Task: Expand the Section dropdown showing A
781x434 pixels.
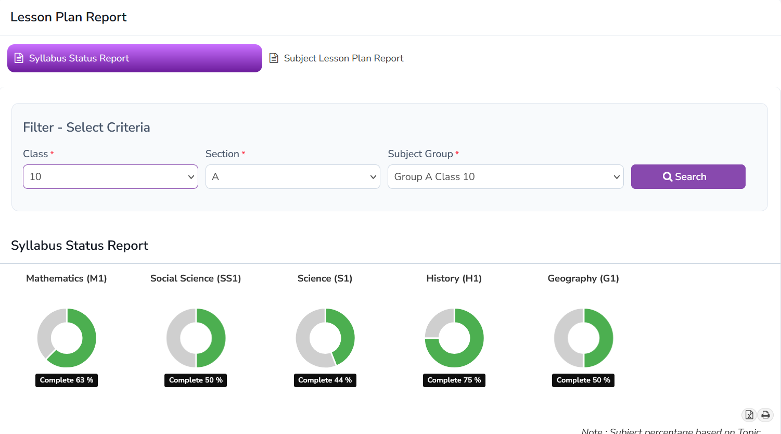Action: coord(292,177)
